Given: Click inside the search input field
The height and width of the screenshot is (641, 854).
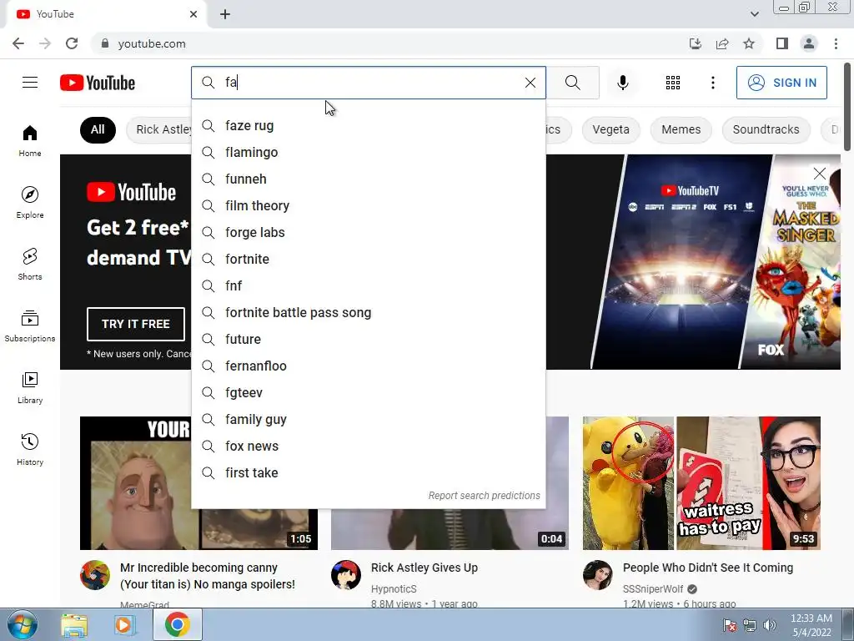Looking at the screenshot, I should click(370, 83).
